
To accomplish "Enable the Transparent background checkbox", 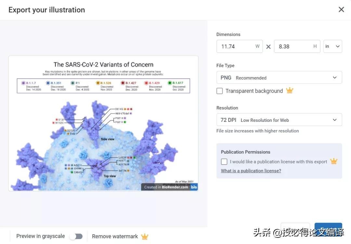I will (x=220, y=91).
